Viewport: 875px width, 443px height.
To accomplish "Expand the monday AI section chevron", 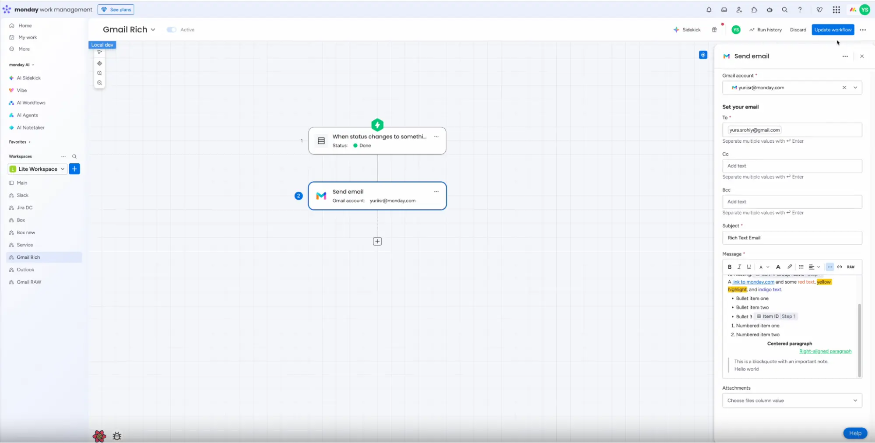I will point(33,65).
